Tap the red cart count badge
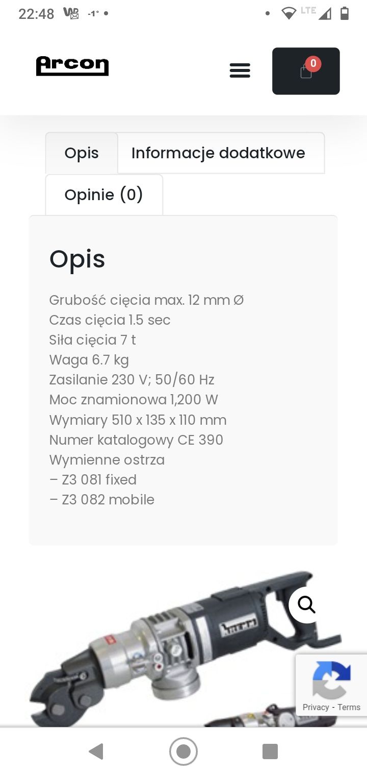 click(313, 64)
